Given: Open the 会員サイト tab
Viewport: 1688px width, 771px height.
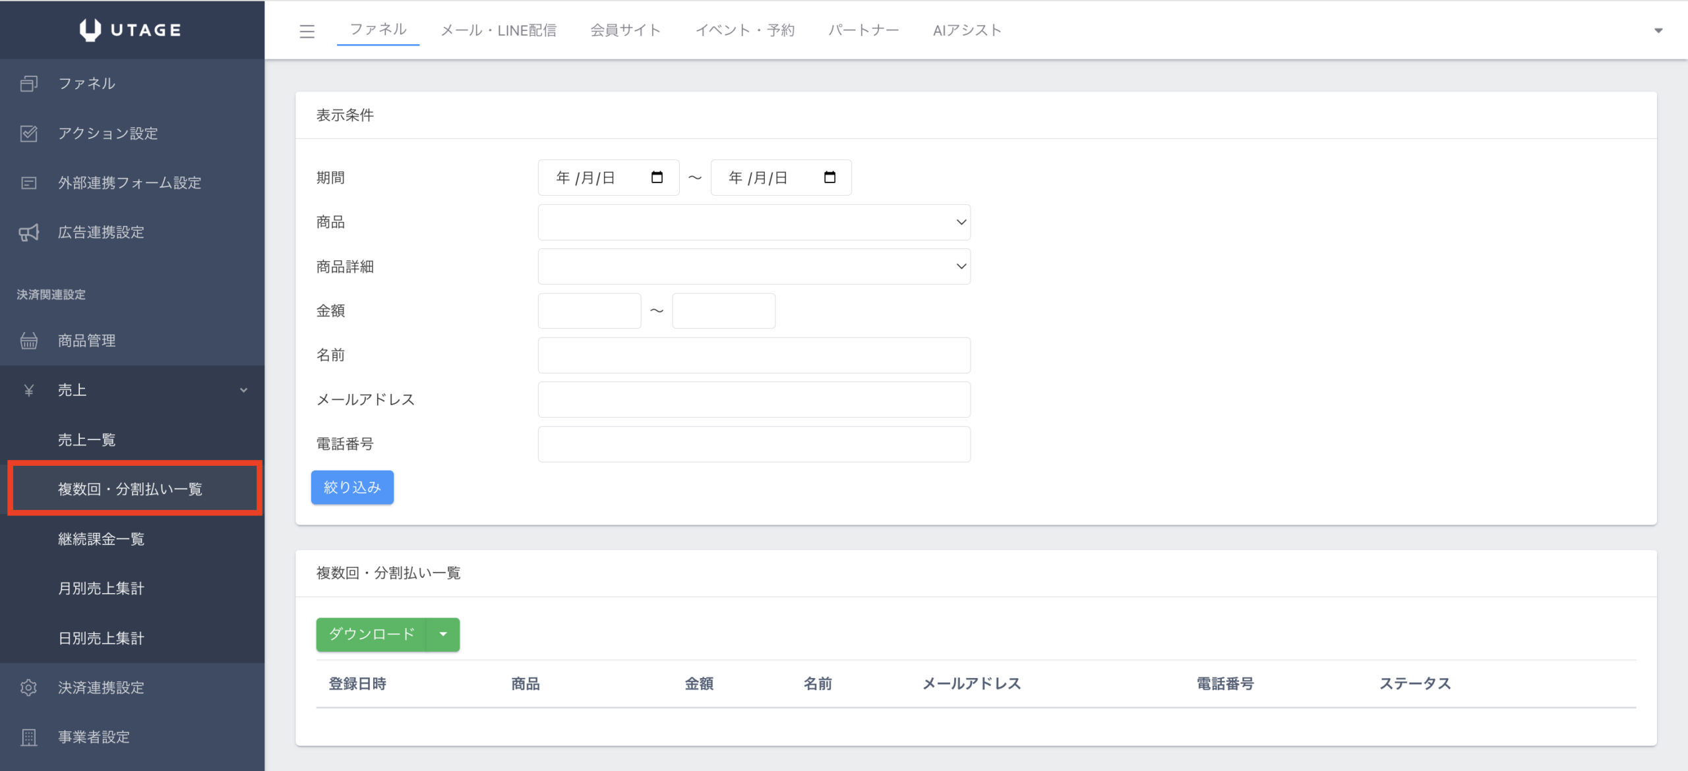Looking at the screenshot, I should pyautogui.click(x=625, y=30).
